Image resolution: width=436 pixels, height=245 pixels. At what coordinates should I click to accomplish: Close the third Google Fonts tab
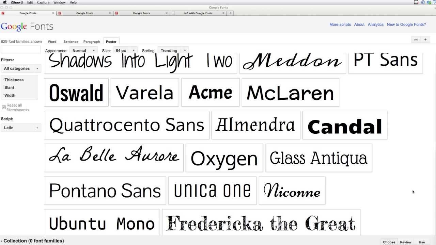(167, 13)
